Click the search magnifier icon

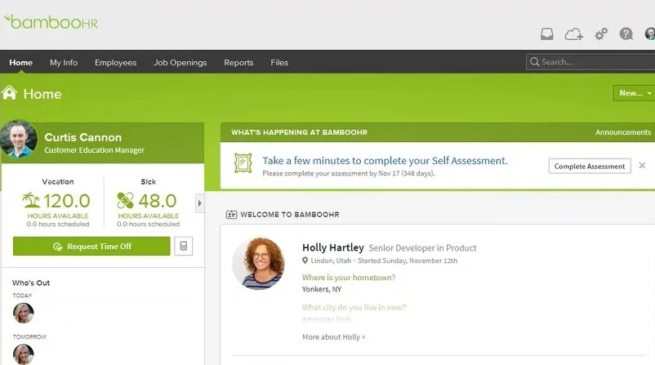534,62
